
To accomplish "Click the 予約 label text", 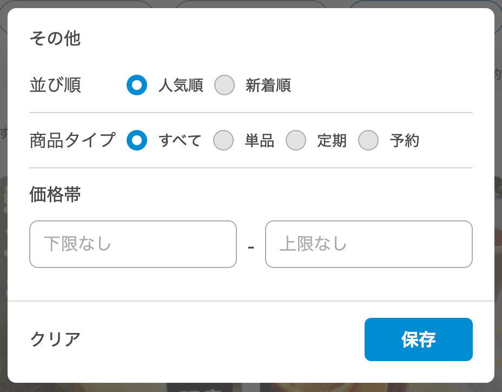I will point(405,141).
